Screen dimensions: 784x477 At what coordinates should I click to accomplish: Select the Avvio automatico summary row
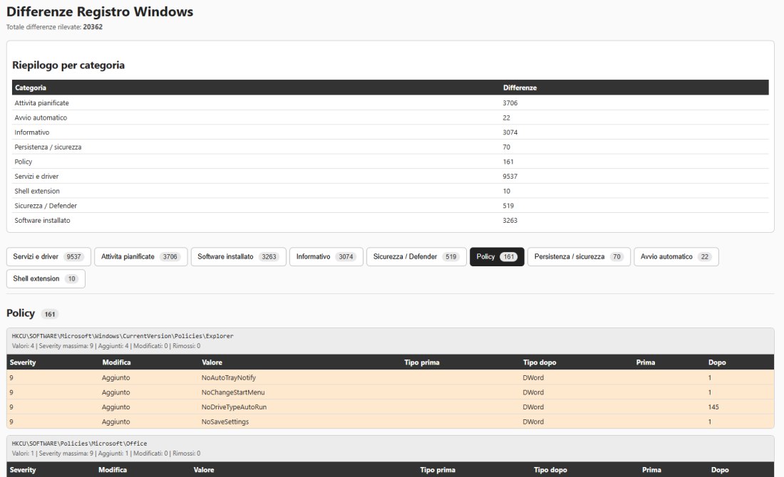[x=390, y=117]
